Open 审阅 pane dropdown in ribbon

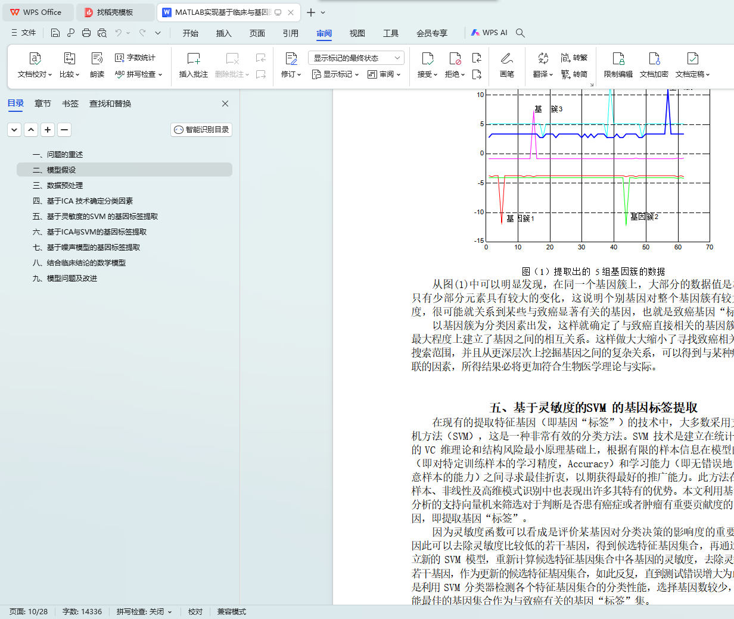pos(384,74)
